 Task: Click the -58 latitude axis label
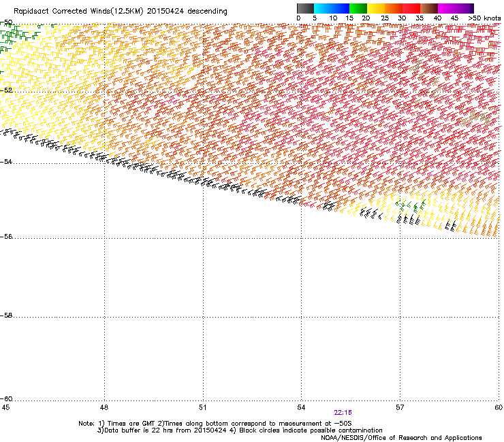pos(6,316)
